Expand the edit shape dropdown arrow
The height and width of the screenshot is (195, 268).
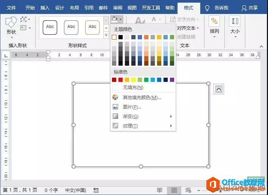29,19
